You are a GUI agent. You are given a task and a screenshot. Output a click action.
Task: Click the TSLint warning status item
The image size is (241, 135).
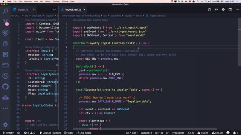click(x=203, y=133)
